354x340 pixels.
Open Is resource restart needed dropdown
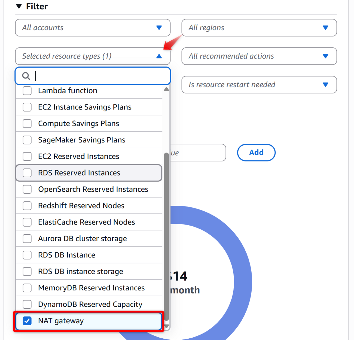point(259,85)
